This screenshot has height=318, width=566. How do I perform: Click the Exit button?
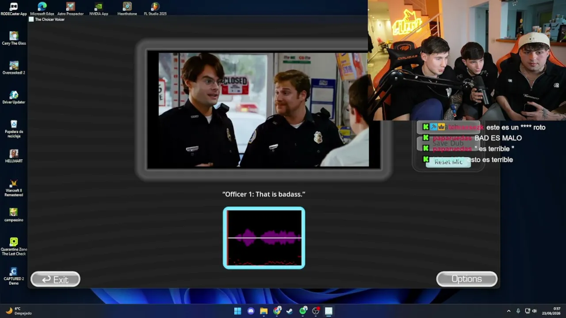55,279
